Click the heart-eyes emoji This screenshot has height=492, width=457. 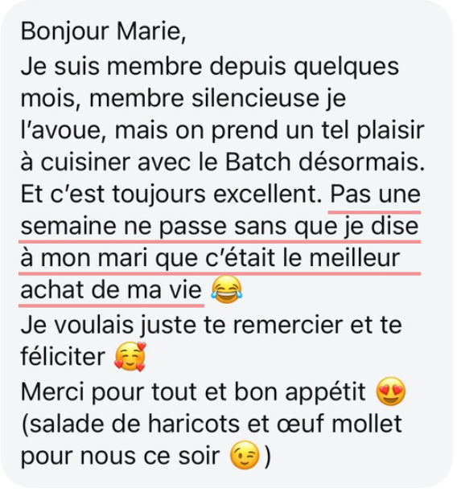pyautogui.click(x=391, y=392)
